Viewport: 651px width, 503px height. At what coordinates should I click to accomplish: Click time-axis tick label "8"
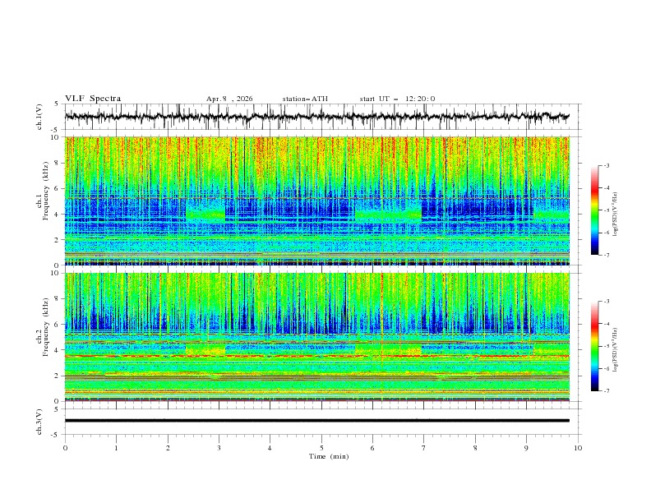point(475,448)
